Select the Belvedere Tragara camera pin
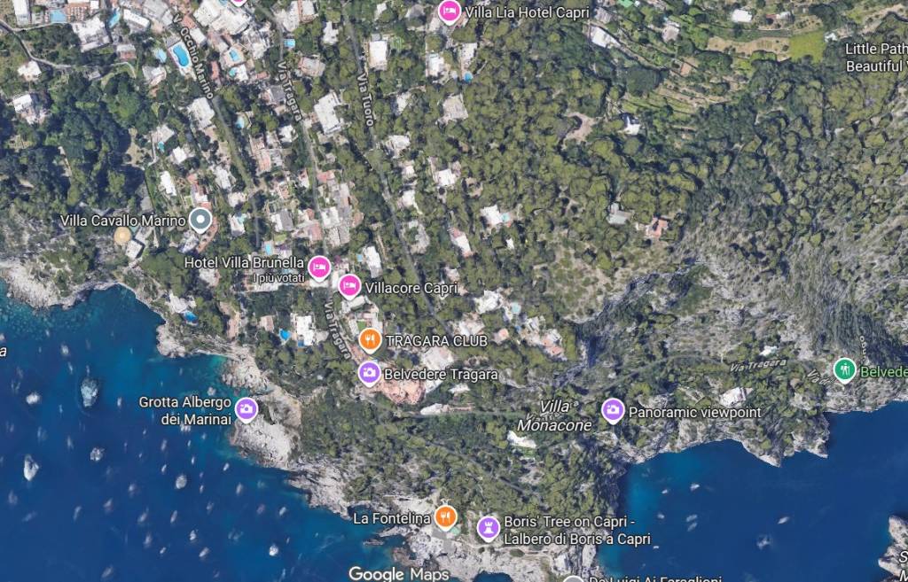The height and width of the screenshot is (582, 908). 370,373
